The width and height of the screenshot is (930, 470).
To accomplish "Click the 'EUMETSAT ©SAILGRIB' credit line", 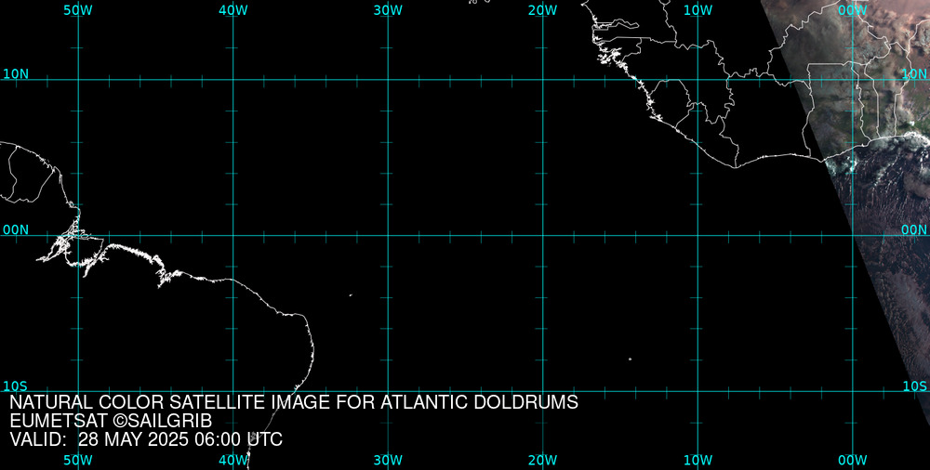I will 111,422.
